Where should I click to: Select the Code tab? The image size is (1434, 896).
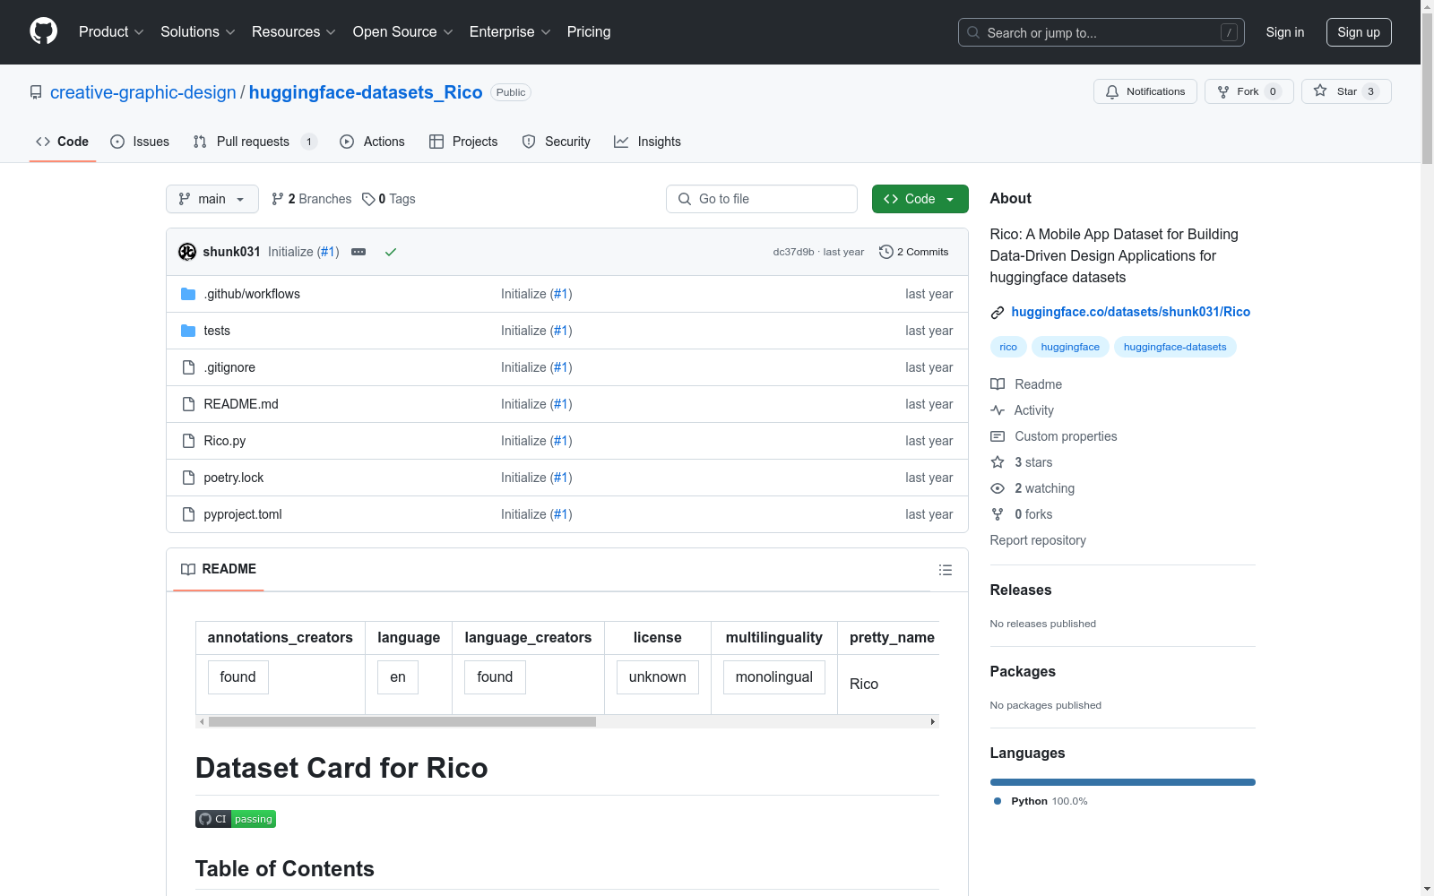63,142
